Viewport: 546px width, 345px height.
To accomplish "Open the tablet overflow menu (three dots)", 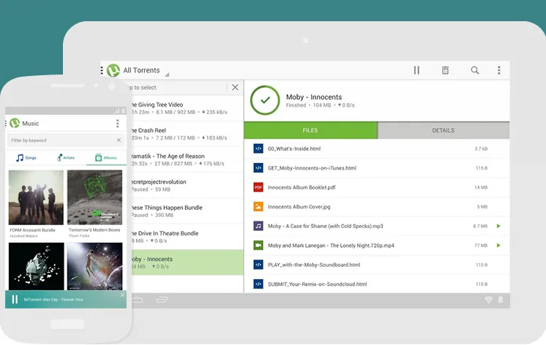I will coord(498,70).
